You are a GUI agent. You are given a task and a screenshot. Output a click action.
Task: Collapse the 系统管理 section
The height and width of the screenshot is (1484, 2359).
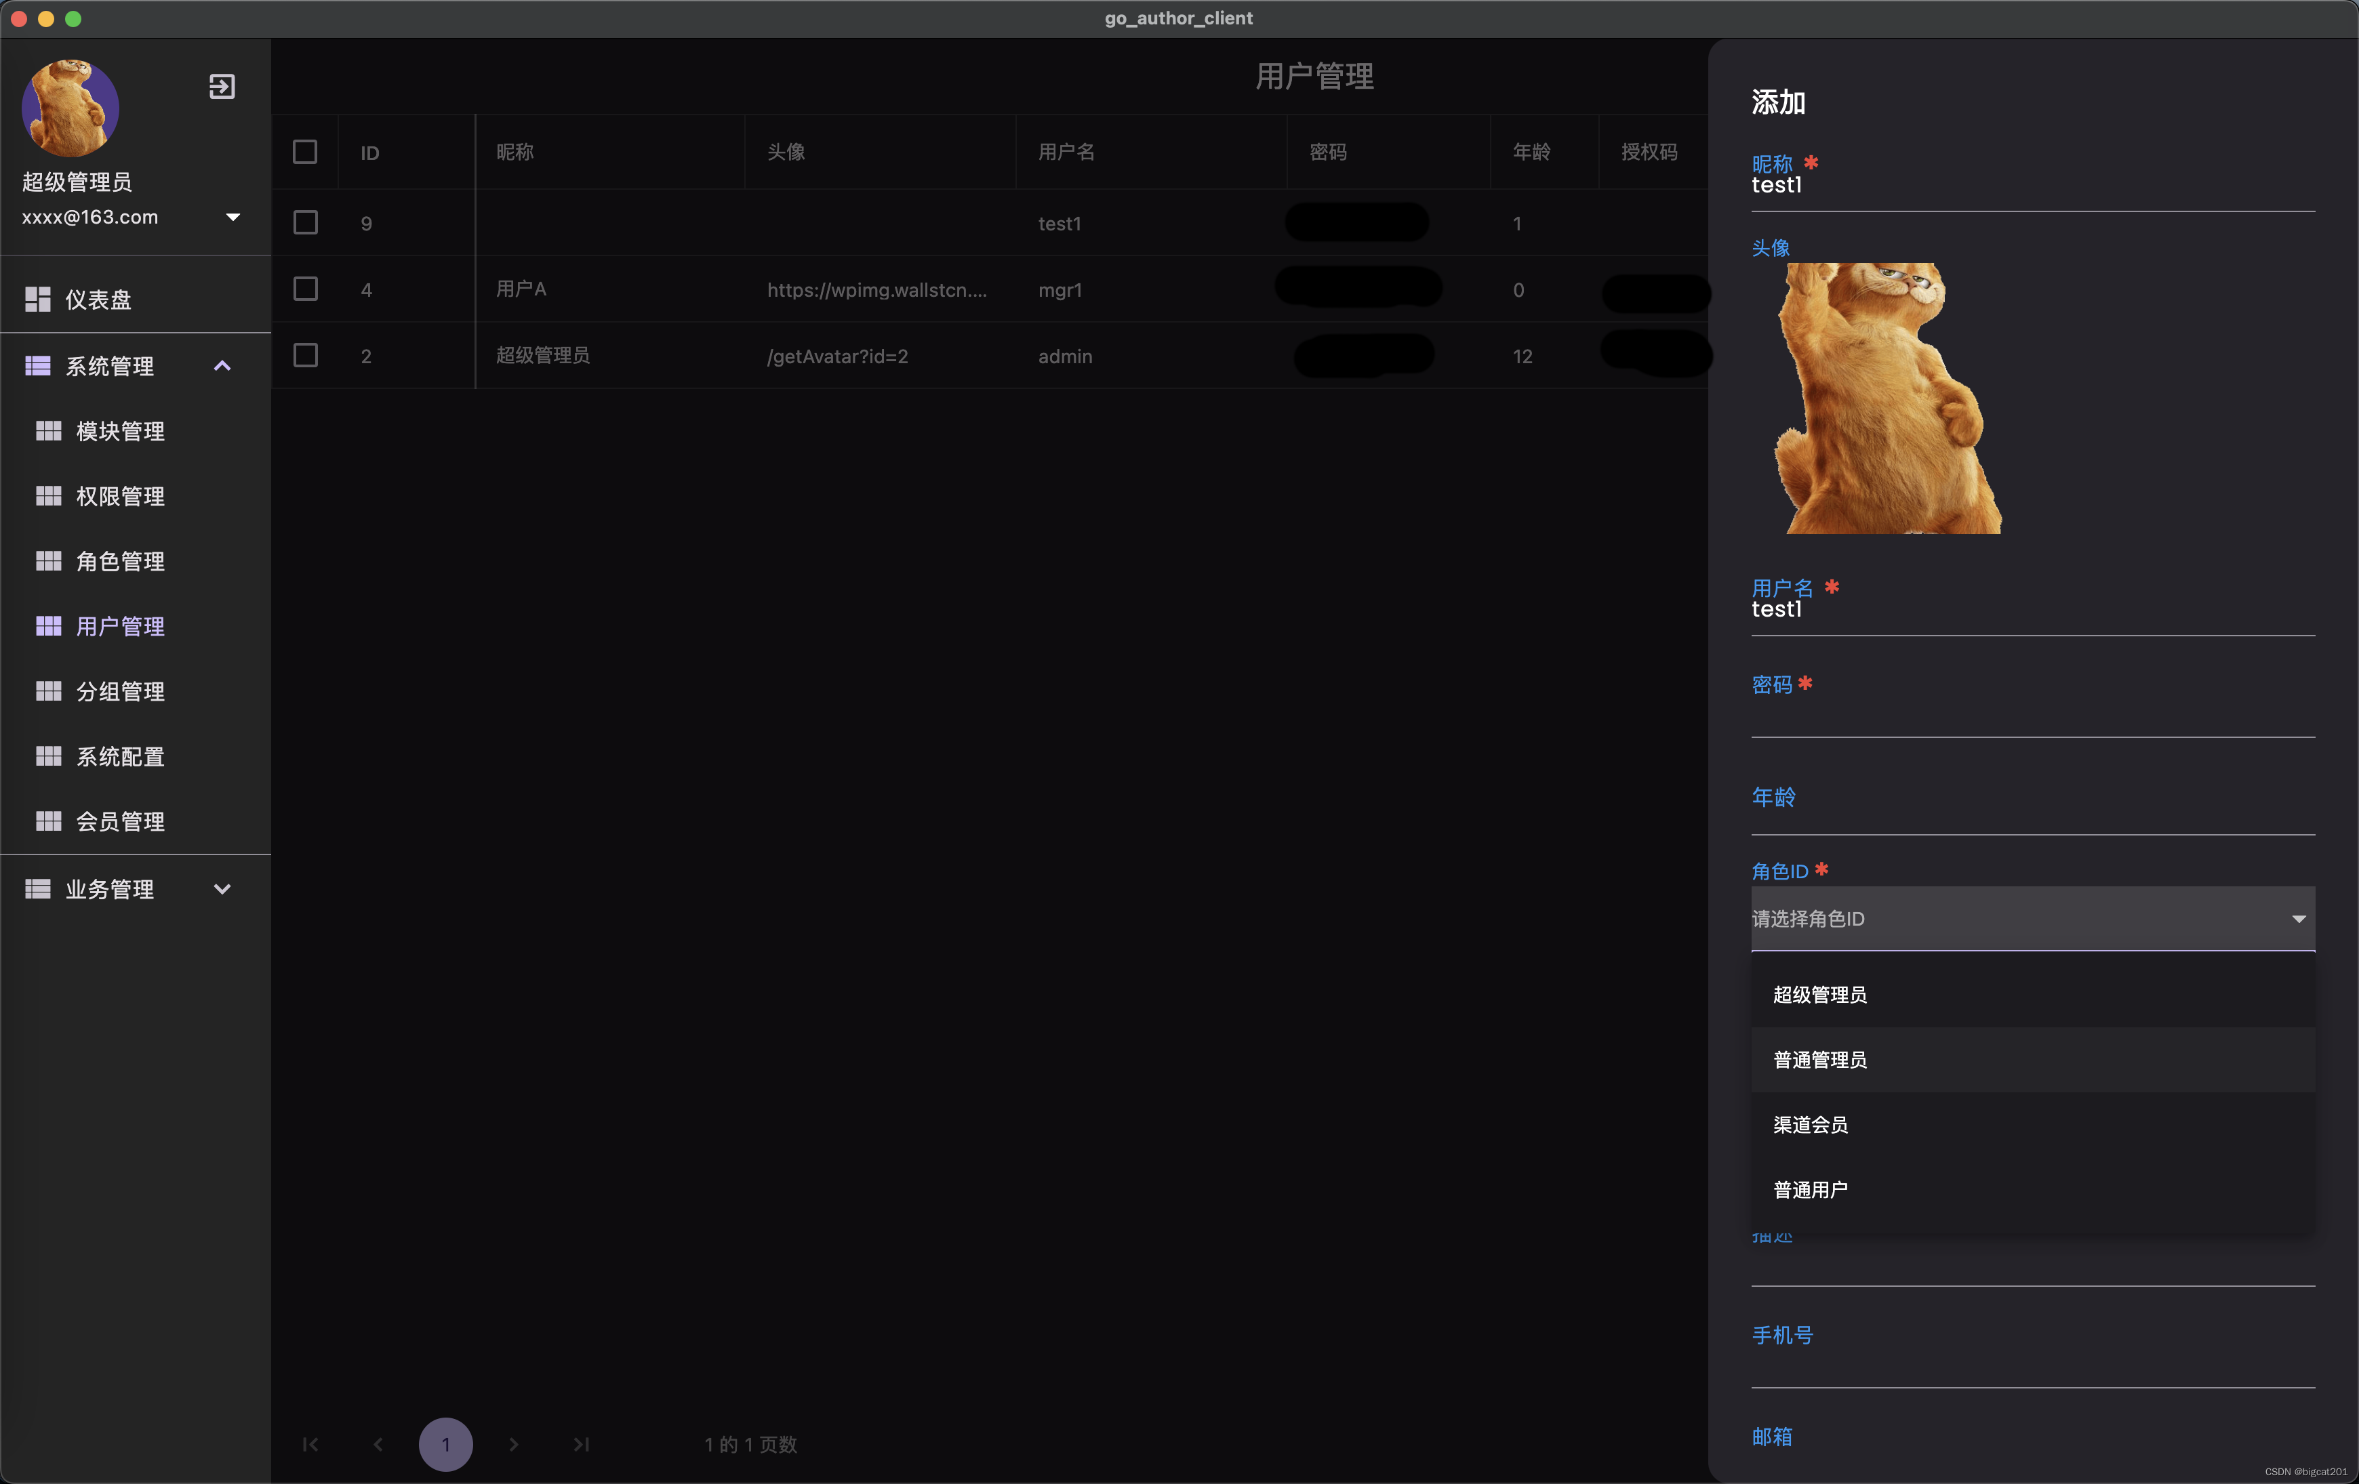pyautogui.click(x=222, y=365)
